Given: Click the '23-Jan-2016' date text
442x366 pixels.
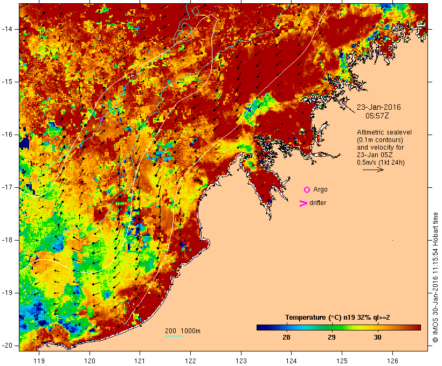Looking at the screenshot, I should coord(378,107).
